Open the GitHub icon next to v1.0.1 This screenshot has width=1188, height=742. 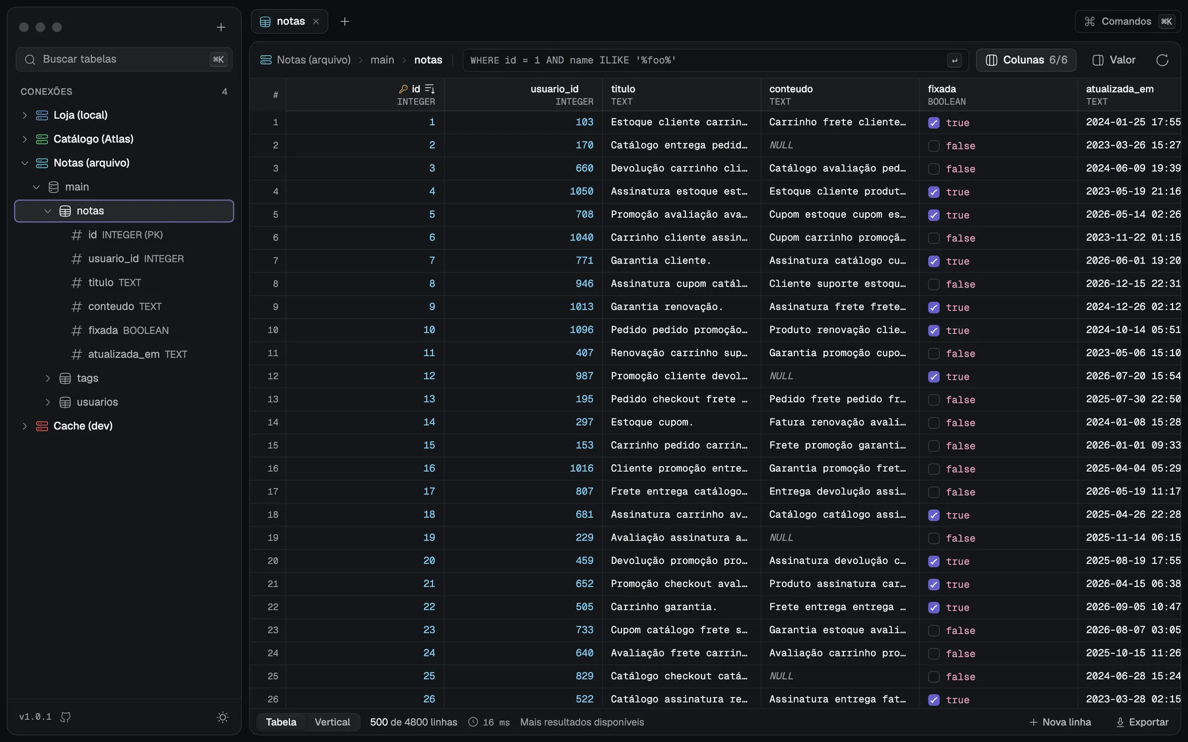pos(65,717)
